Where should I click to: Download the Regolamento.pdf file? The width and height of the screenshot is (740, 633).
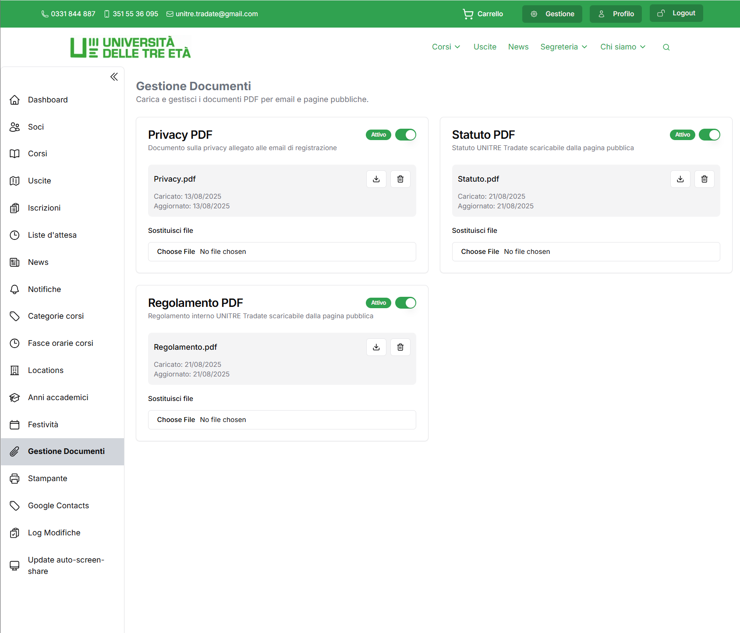[x=376, y=347]
